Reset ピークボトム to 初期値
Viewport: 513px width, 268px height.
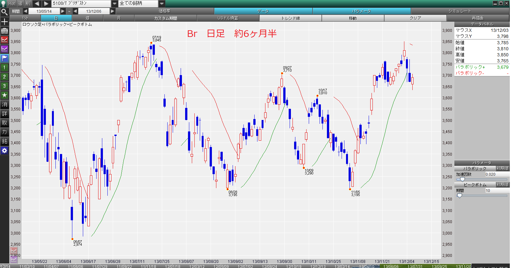coord(502,185)
